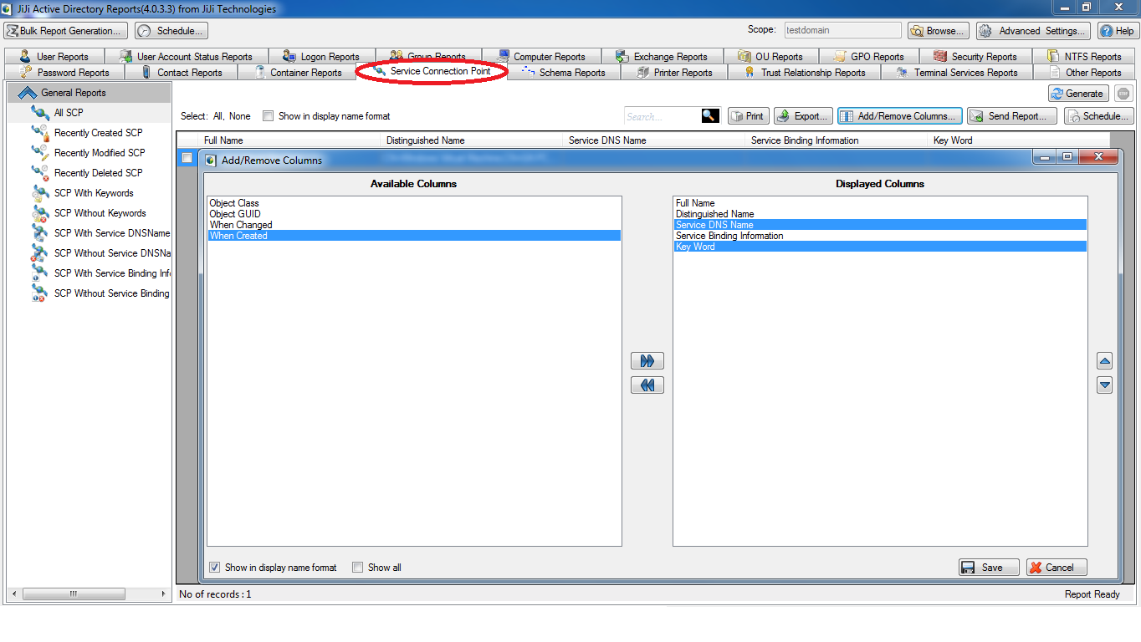Click the Recently Modified SCP icon

coord(40,153)
